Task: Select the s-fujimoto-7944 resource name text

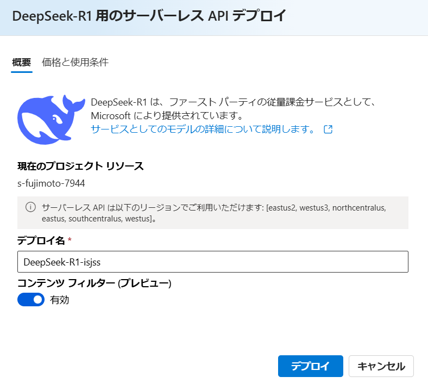Action: (x=51, y=183)
